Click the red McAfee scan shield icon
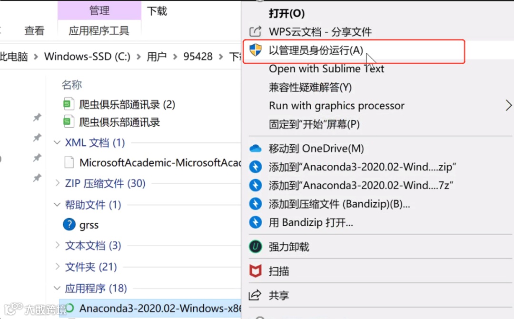The image size is (514, 319). coord(256,271)
